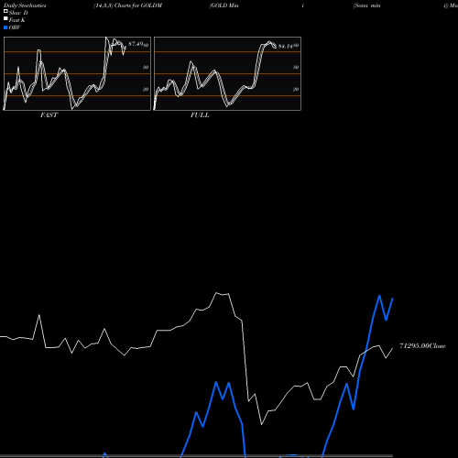458x458 pixels.
Task: Click the 20 level label in FAST chart
Action: pyautogui.click(x=146, y=90)
